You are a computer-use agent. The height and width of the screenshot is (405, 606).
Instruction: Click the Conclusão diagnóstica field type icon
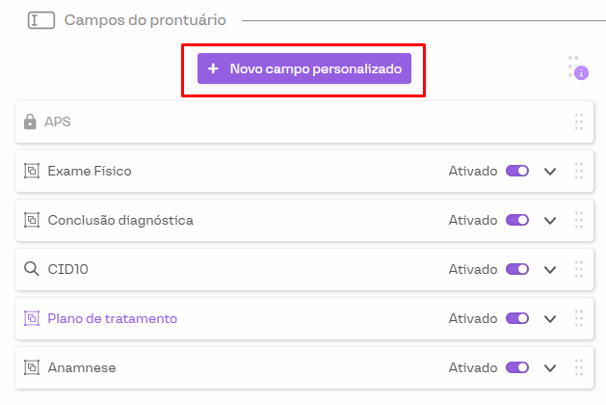coord(32,220)
